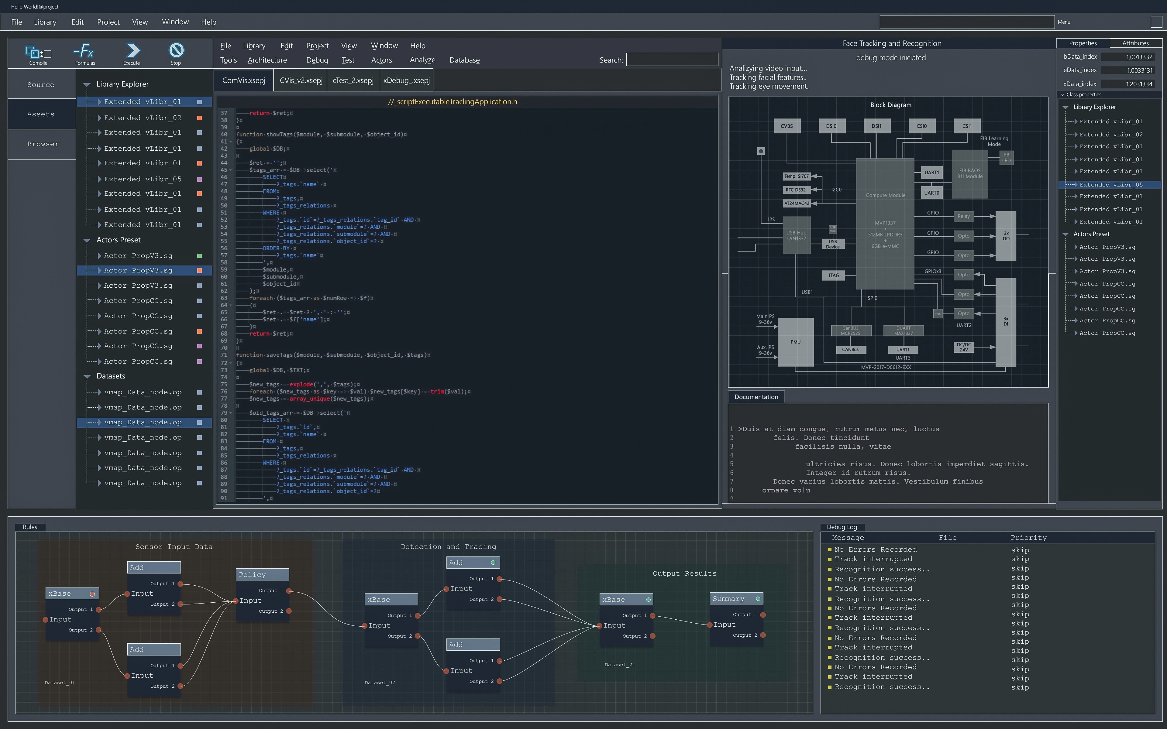Click the small square icon in Block Diagram

(761, 151)
